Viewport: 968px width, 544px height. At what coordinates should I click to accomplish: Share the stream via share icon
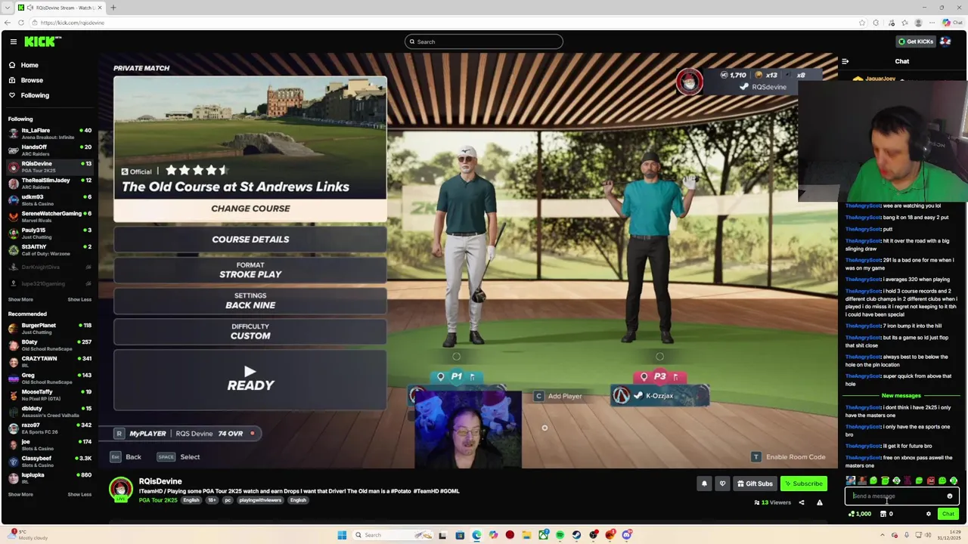pyautogui.click(x=802, y=502)
